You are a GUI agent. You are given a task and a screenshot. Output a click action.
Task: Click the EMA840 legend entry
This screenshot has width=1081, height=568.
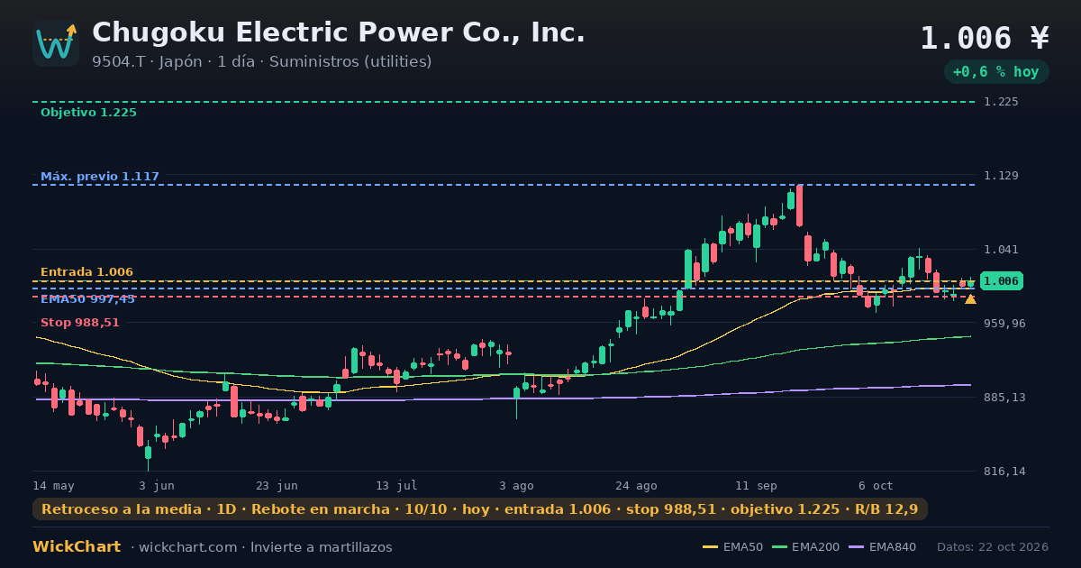(x=882, y=547)
